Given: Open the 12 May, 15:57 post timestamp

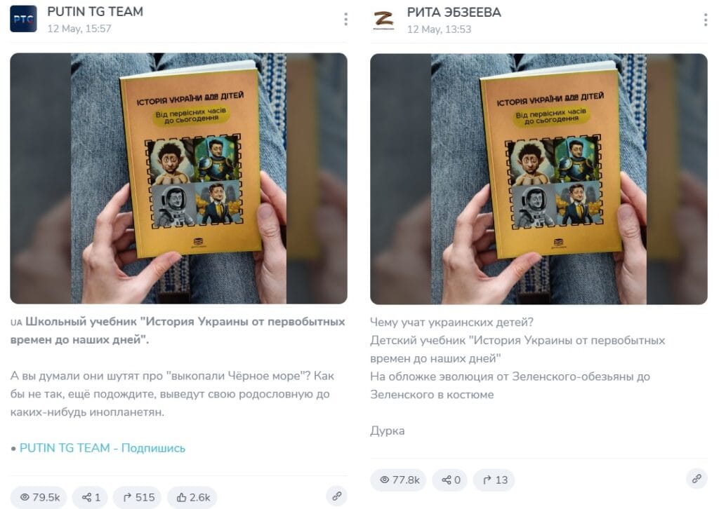Looking at the screenshot, I should (79, 28).
